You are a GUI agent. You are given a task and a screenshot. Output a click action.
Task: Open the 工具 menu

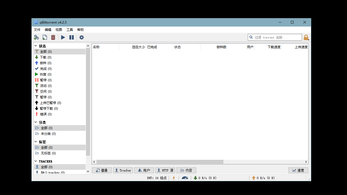(70, 30)
